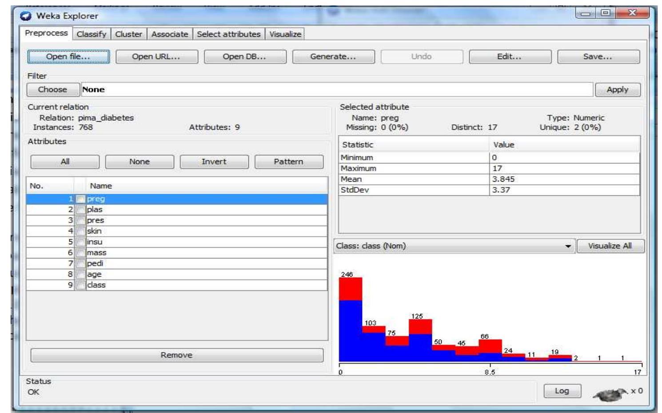Click the Weka Explorer title bar logo

(26, 16)
